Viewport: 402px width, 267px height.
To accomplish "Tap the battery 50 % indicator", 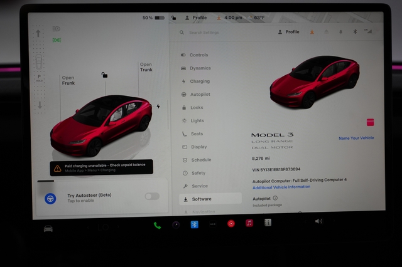I will 153,18.
